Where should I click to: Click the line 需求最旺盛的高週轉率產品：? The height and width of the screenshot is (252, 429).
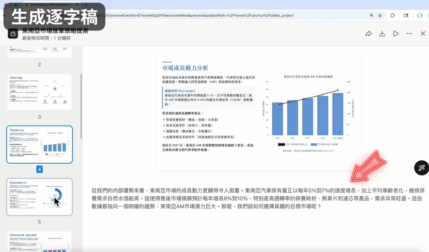point(183,113)
